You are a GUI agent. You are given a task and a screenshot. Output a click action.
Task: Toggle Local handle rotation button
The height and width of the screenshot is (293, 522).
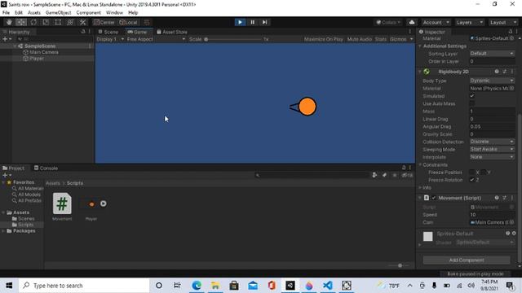(129, 22)
